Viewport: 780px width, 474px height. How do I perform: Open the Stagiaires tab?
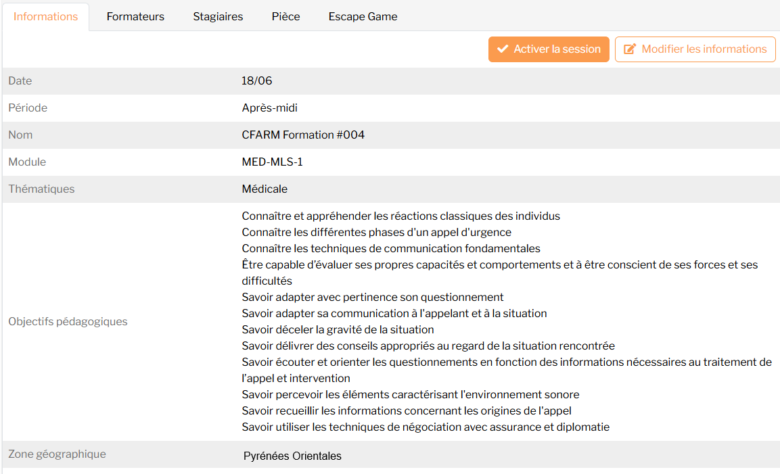pos(217,16)
